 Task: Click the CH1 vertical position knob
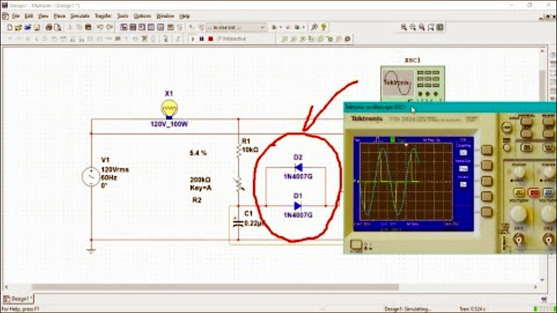(x=518, y=172)
